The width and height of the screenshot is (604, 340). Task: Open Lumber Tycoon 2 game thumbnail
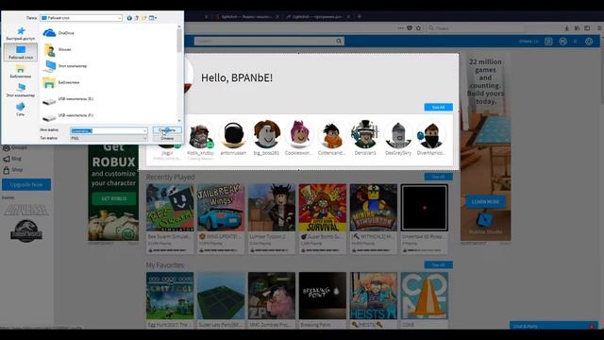[x=272, y=208]
